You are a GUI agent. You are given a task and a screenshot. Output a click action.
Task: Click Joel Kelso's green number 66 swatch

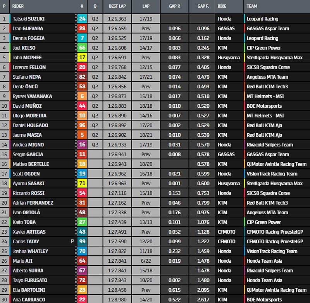point(82,48)
